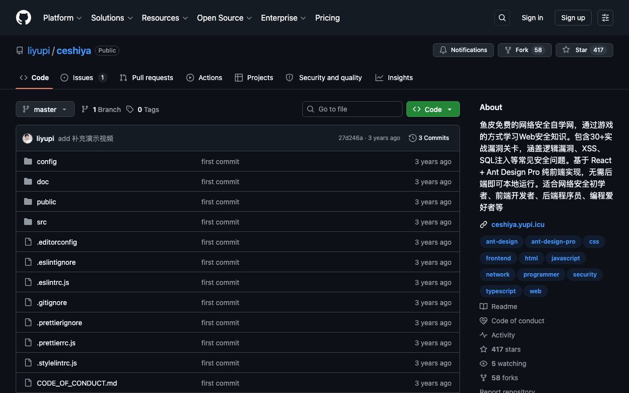The height and width of the screenshot is (393, 629).
Task: Click the pulse icon beside Activity
Action: click(x=484, y=335)
